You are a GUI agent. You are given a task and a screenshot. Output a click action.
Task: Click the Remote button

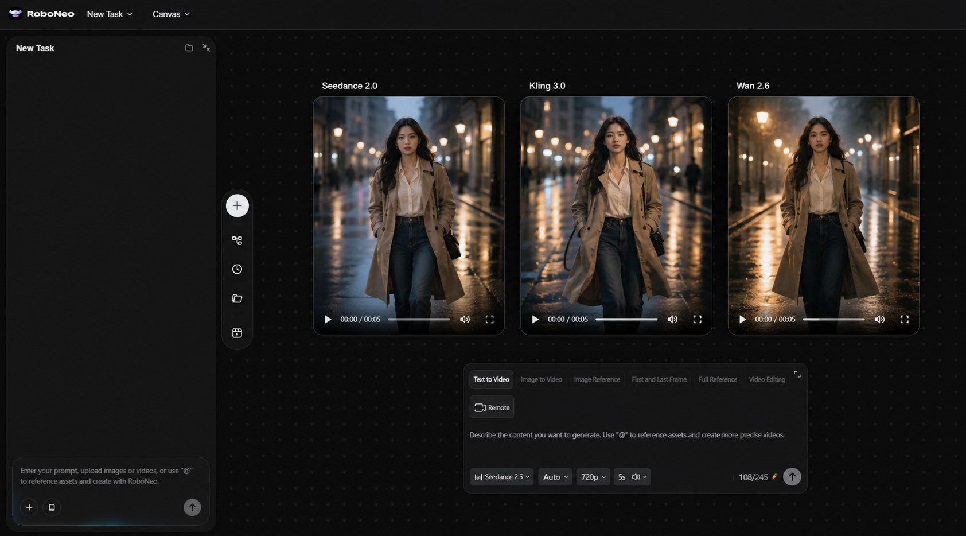pos(492,407)
